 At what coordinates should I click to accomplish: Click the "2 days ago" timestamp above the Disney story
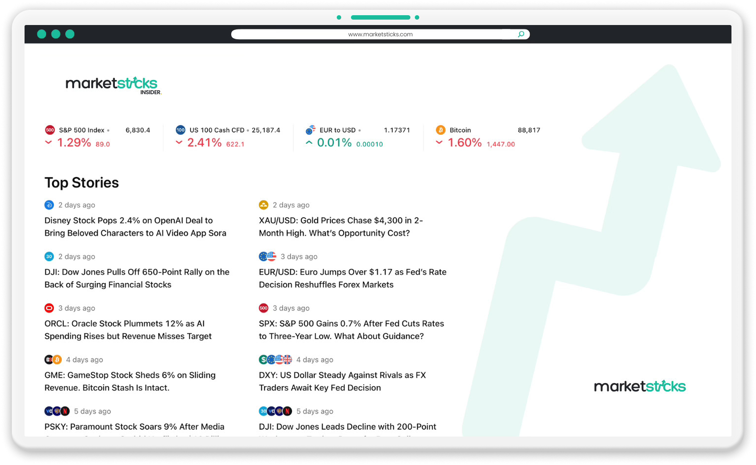coord(77,205)
